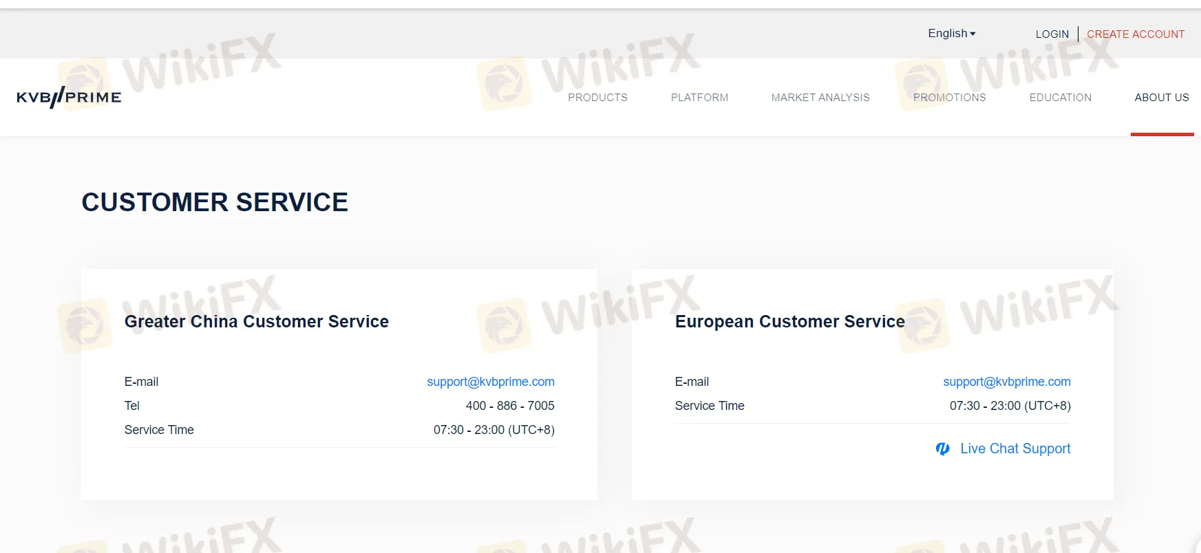Image resolution: width=1201 pixels, height=553 pixels.
Task: Open the PRODUCTS menu
Action: pyautogui.click(x=597, y=98)
